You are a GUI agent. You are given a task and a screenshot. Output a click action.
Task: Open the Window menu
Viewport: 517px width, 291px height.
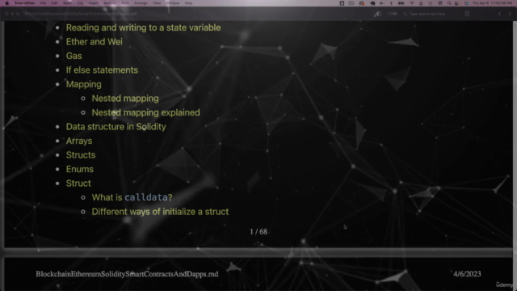[173, 3]
